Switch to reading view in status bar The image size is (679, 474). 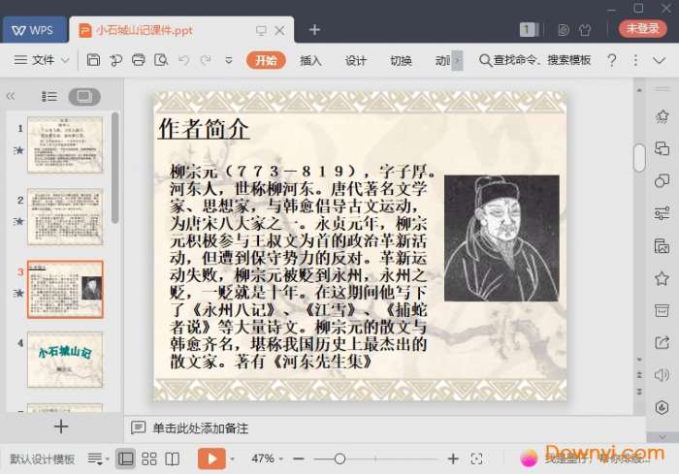pyautogui.click(x=172, y=458)
